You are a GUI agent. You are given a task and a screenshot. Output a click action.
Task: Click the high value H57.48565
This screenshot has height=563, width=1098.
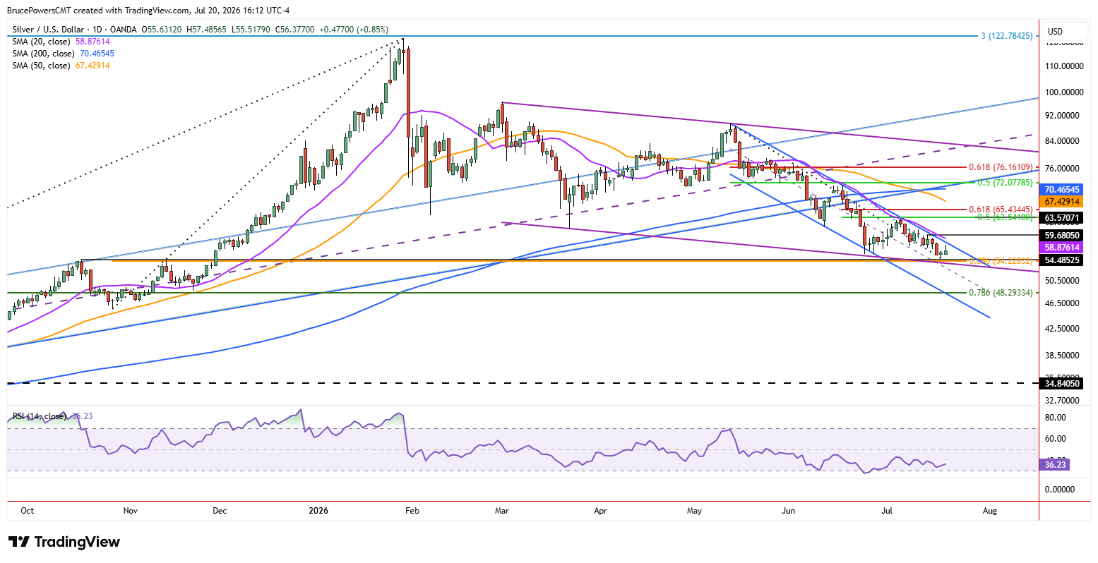pos(206,30)
